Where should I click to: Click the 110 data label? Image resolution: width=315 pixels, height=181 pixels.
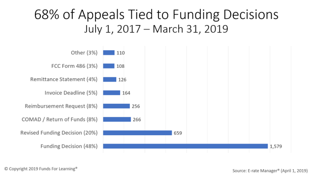click(x=121, y=53)
